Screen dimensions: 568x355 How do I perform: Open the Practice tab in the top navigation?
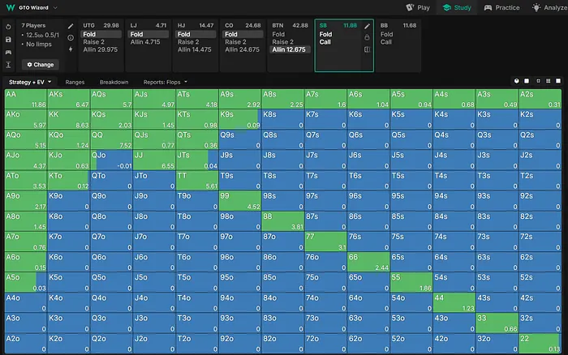tap(501, 7)
